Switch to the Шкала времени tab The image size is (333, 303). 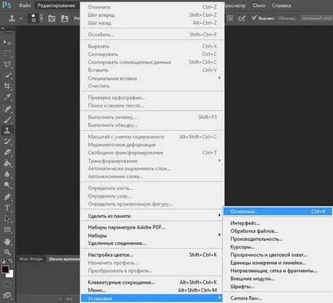(64, 259)
